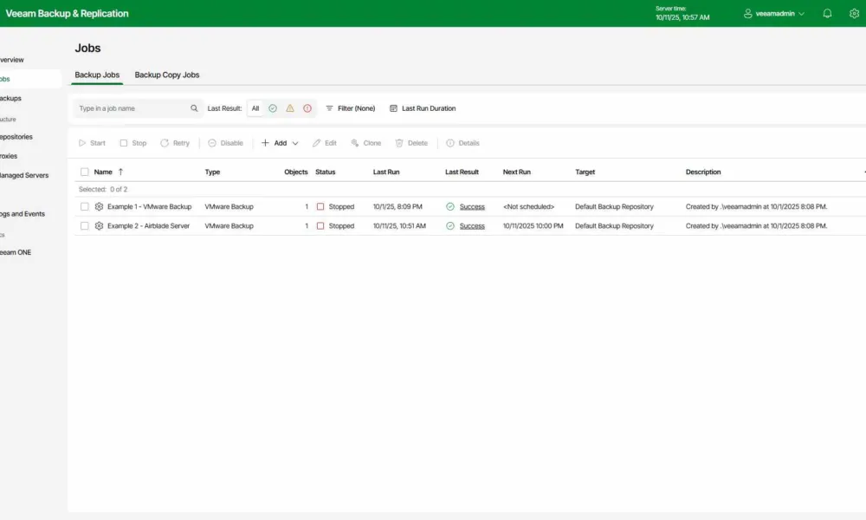866x520 pixels.
Task: Open the veeamadmin user menu
Action: (774, 14)
